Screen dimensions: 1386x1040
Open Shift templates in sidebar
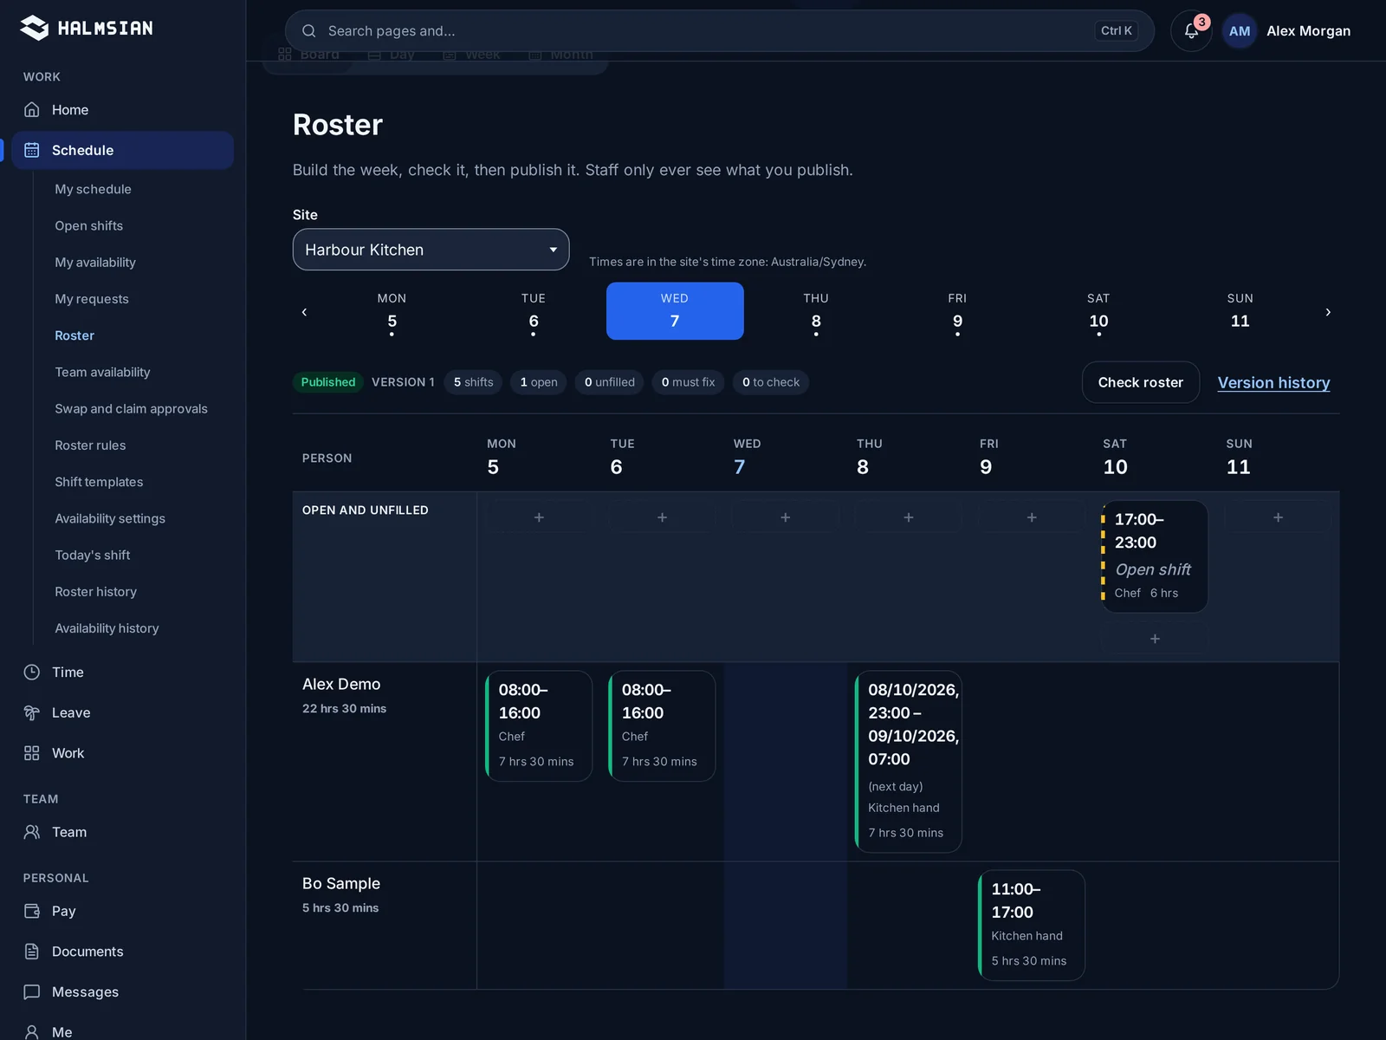(99, 482)
